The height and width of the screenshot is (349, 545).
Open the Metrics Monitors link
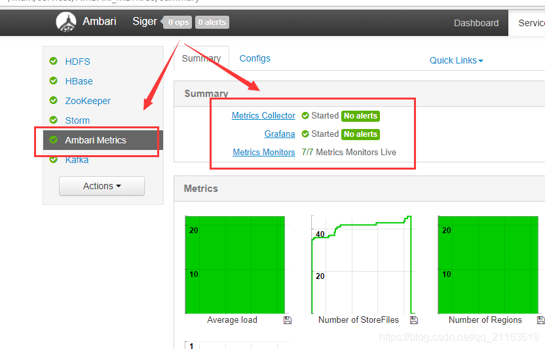coord(264,153)
